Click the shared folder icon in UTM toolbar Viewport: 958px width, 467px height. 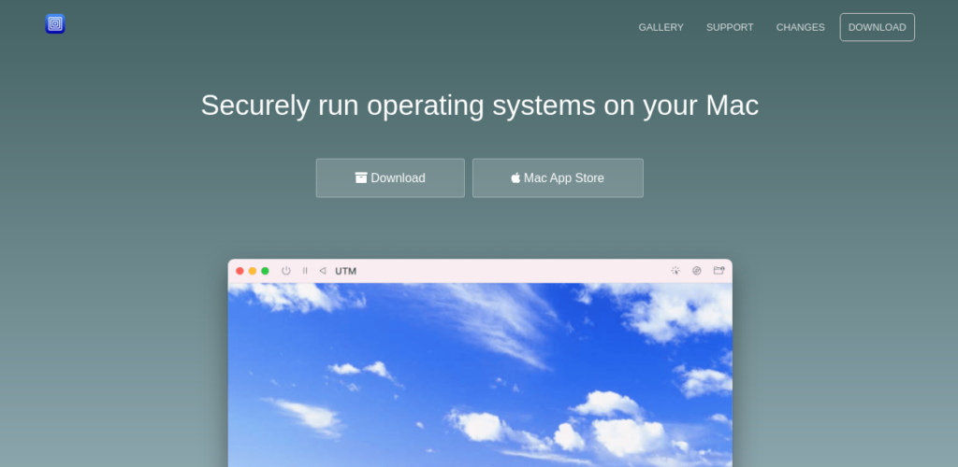(718, 270)
